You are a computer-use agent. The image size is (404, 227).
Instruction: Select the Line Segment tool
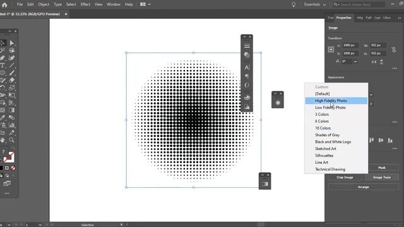coord(11,66)
